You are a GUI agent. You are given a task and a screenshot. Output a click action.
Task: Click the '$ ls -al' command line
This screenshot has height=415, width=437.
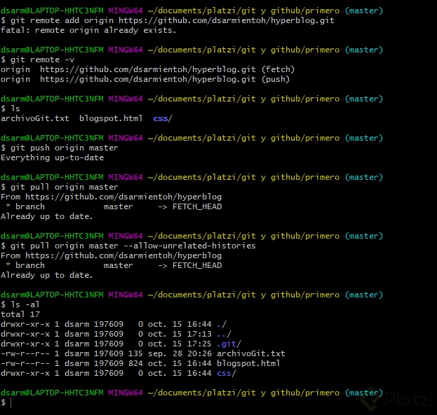coord(20,304)
